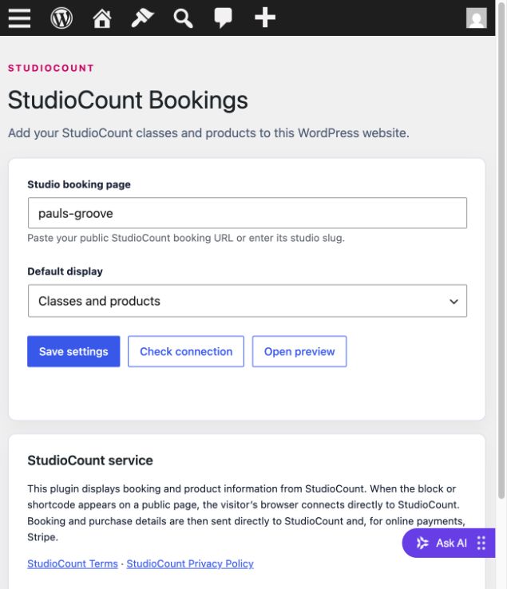The image size is (507, 589).
Task: Open the Customize paintbrush icon
Action: pyautogui.click(x=142, y=18)
